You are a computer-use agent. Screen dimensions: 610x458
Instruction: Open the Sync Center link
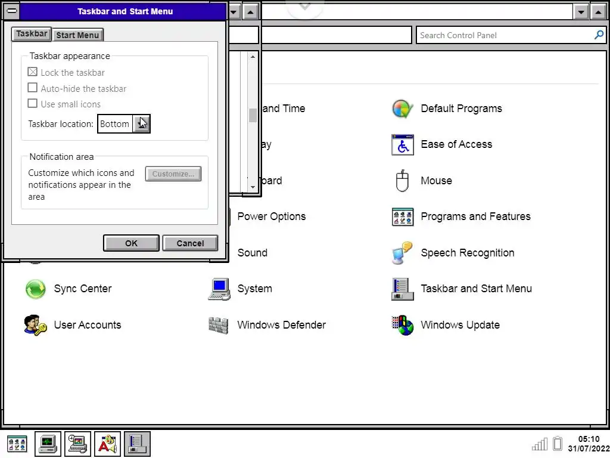click(83, 289)
